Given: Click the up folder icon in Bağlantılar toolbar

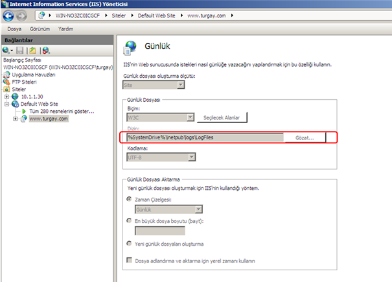Looking at the screenshot, I should 32,51.
